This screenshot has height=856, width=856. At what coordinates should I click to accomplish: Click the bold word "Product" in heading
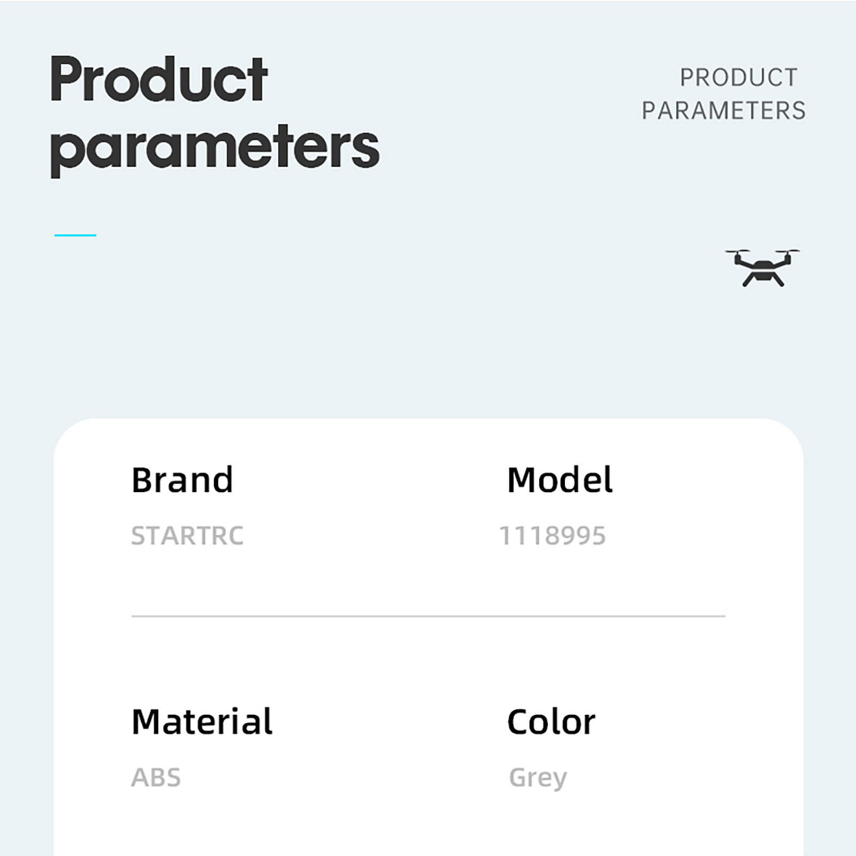pos(159,79)
